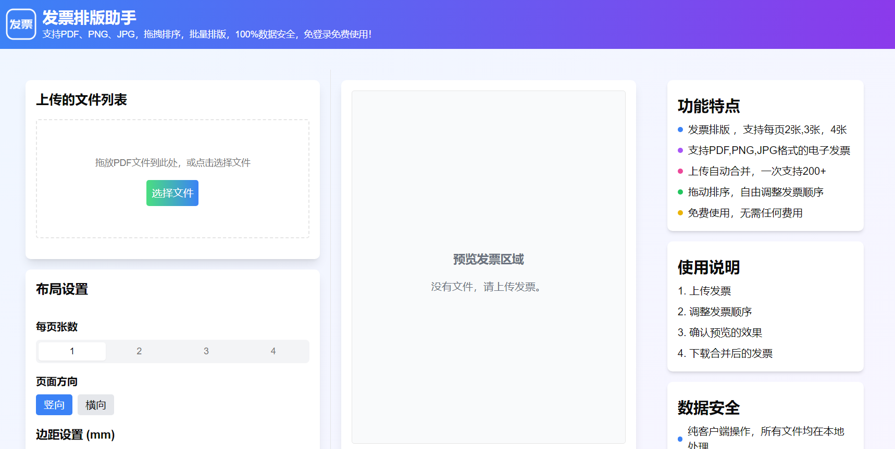This screenshot has width=895, height=449.
Task: Click the drop zone text 拖放PDF文件到此处
Action: 173,163
